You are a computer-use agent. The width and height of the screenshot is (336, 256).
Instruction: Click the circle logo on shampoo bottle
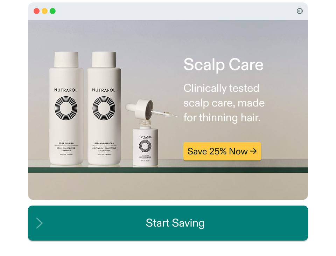(66, 108)
